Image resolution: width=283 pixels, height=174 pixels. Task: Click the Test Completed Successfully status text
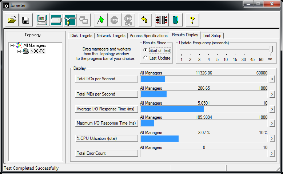[x=31, y=168]
